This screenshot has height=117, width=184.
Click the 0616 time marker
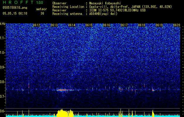click(x=106, y=25)
